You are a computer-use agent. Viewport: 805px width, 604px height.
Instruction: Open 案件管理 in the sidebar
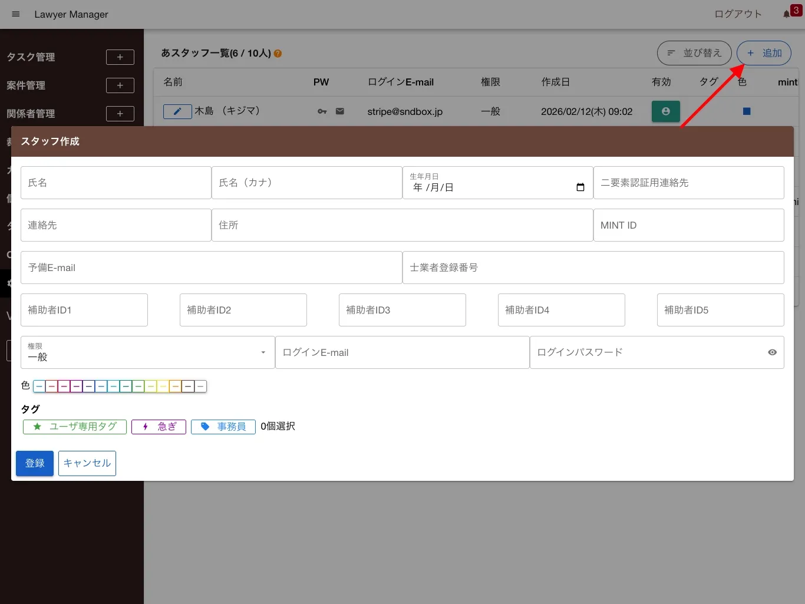point(26,85)
